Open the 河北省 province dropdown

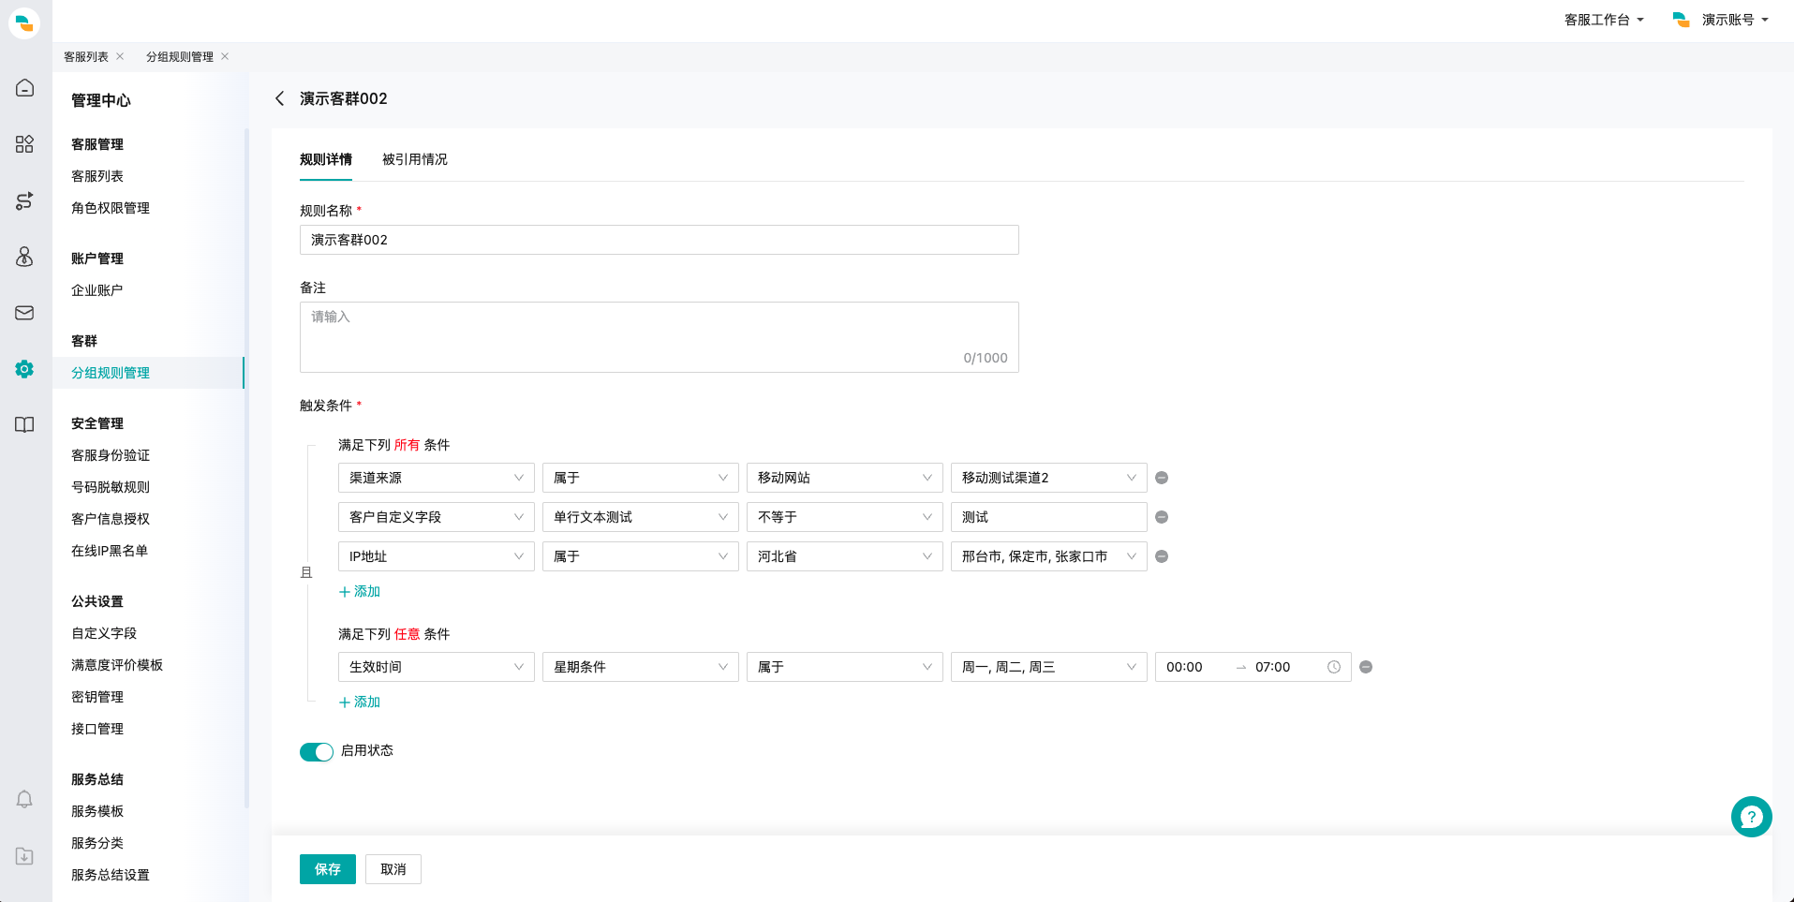(x=844, y=556)
